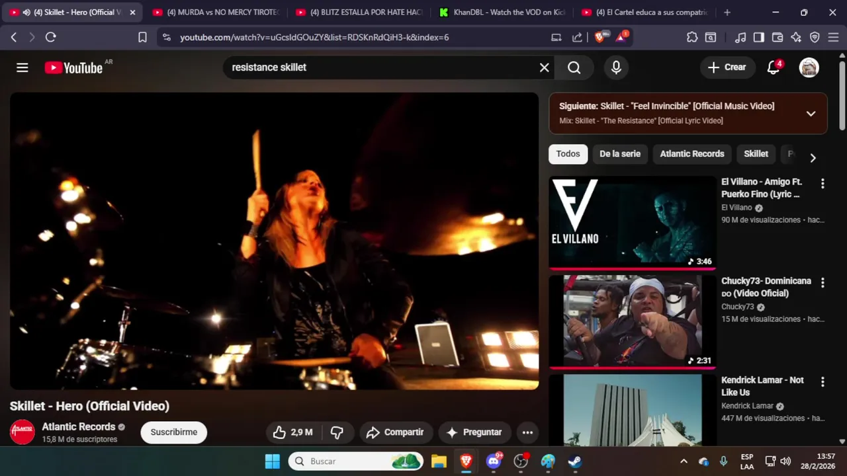Open the Compartir share dialog
The image size is (847, 476).
tap(396, 432)
